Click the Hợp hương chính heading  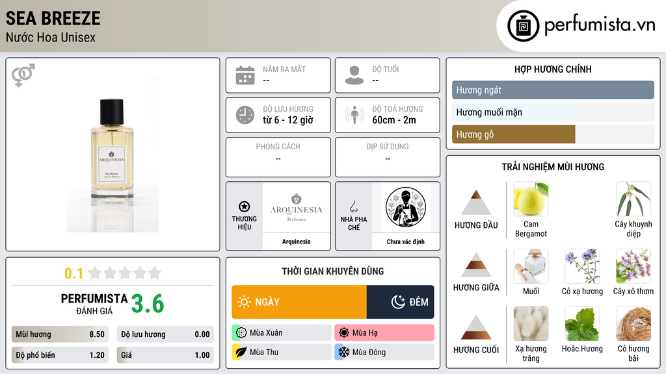click(553, 69)
